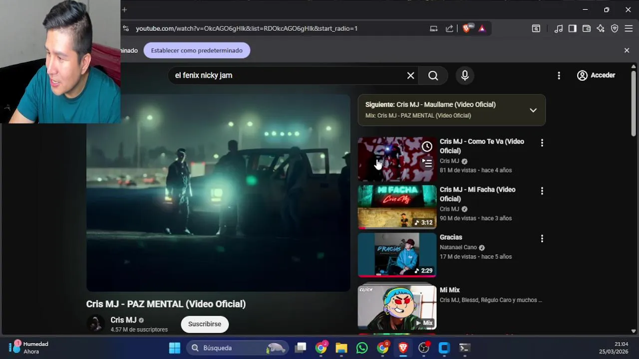Open YouTube settings three-dot menu
Viewport: 639px width, 359px height.
[x=559, y=75]
